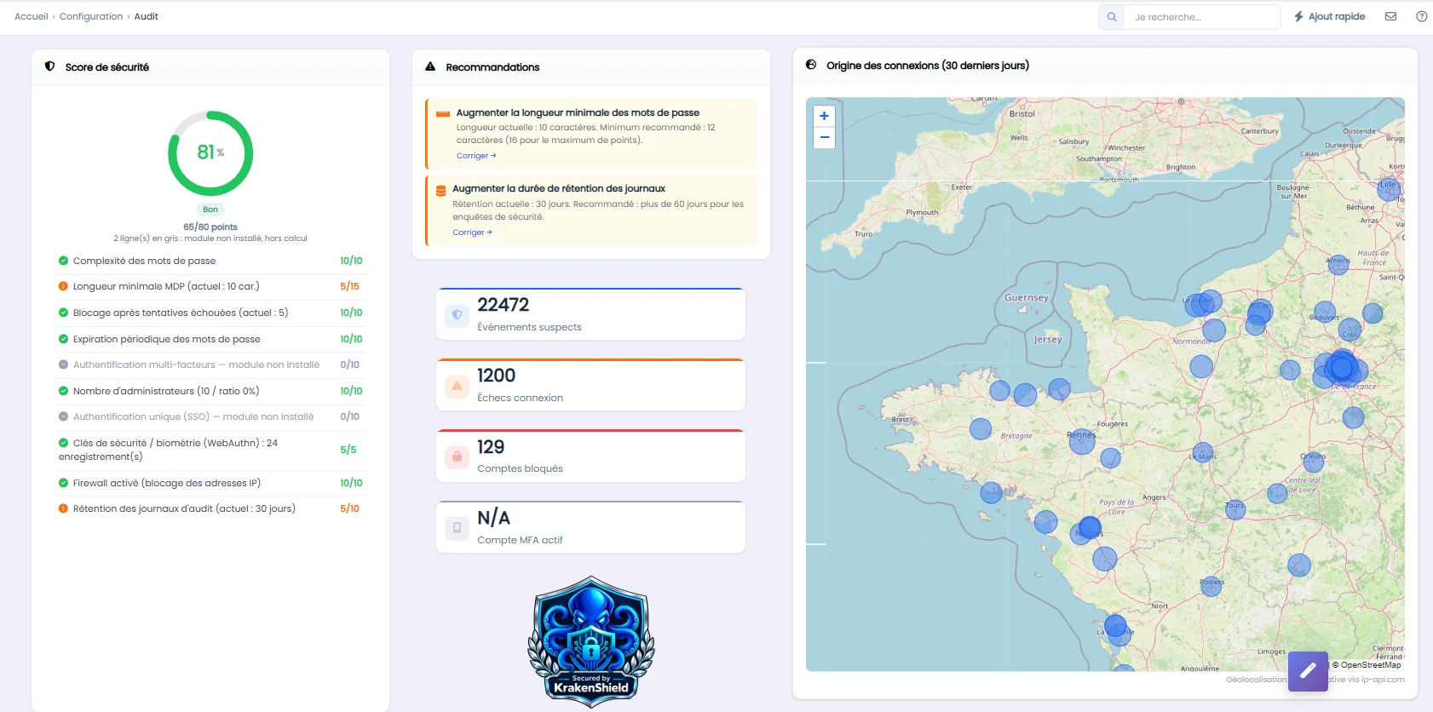Zoom in on the connections map
Screen dimensions: 1433x712
tap(824, 116)
